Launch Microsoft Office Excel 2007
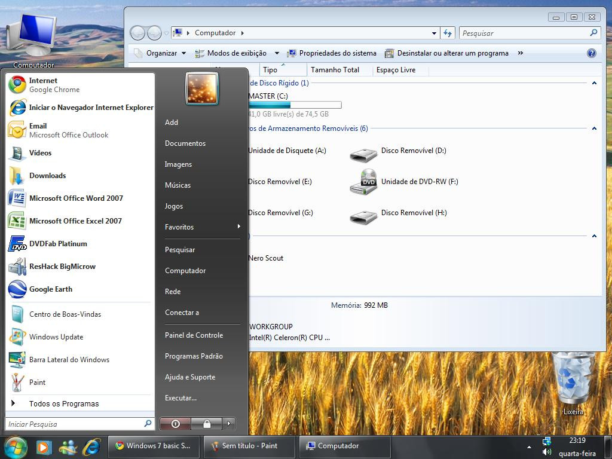The height and width of the screenshot is (459, 612). coord(81,221)
